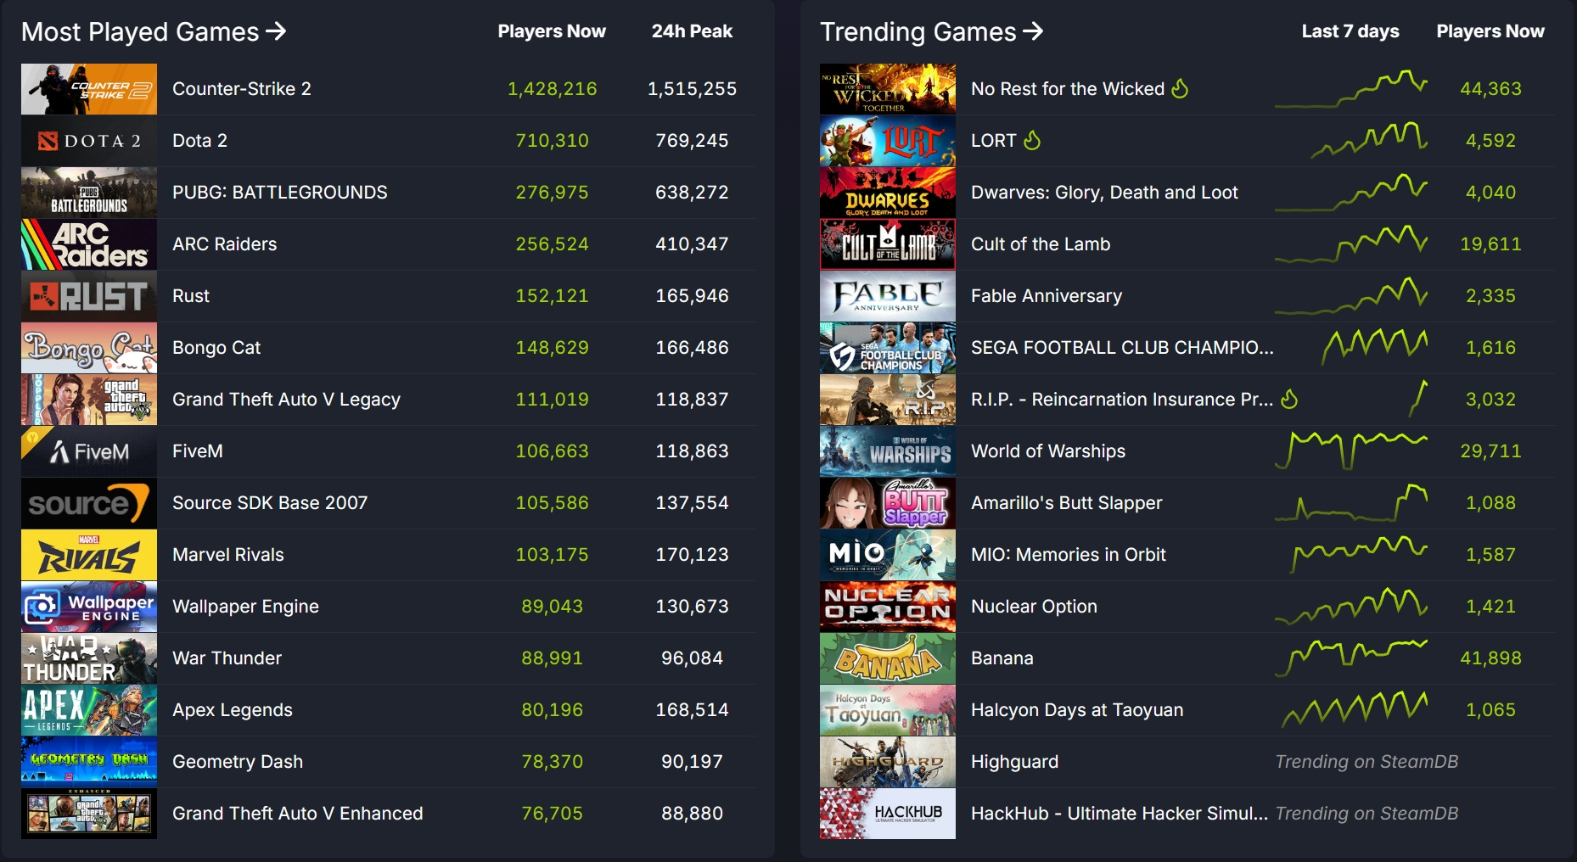Open the R.I.P. Reincarnation Insurance thumbnail

point(888,400)
